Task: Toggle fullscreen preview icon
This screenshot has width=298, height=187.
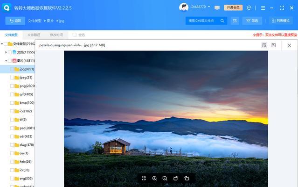Action: [x=144, y=178]
